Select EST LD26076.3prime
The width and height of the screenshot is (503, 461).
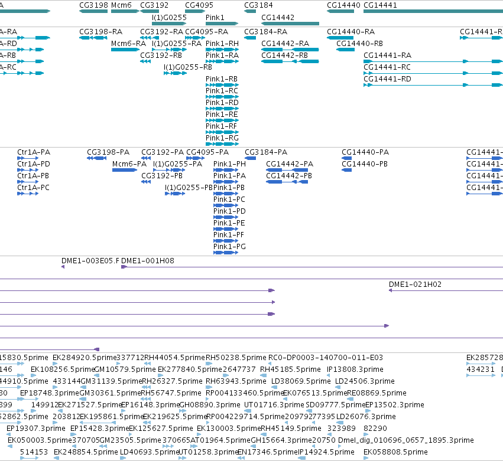[x=340, y=423]
